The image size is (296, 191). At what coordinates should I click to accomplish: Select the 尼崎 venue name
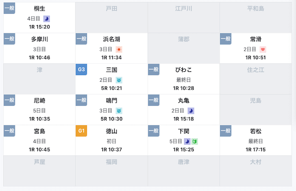[39, 101]
